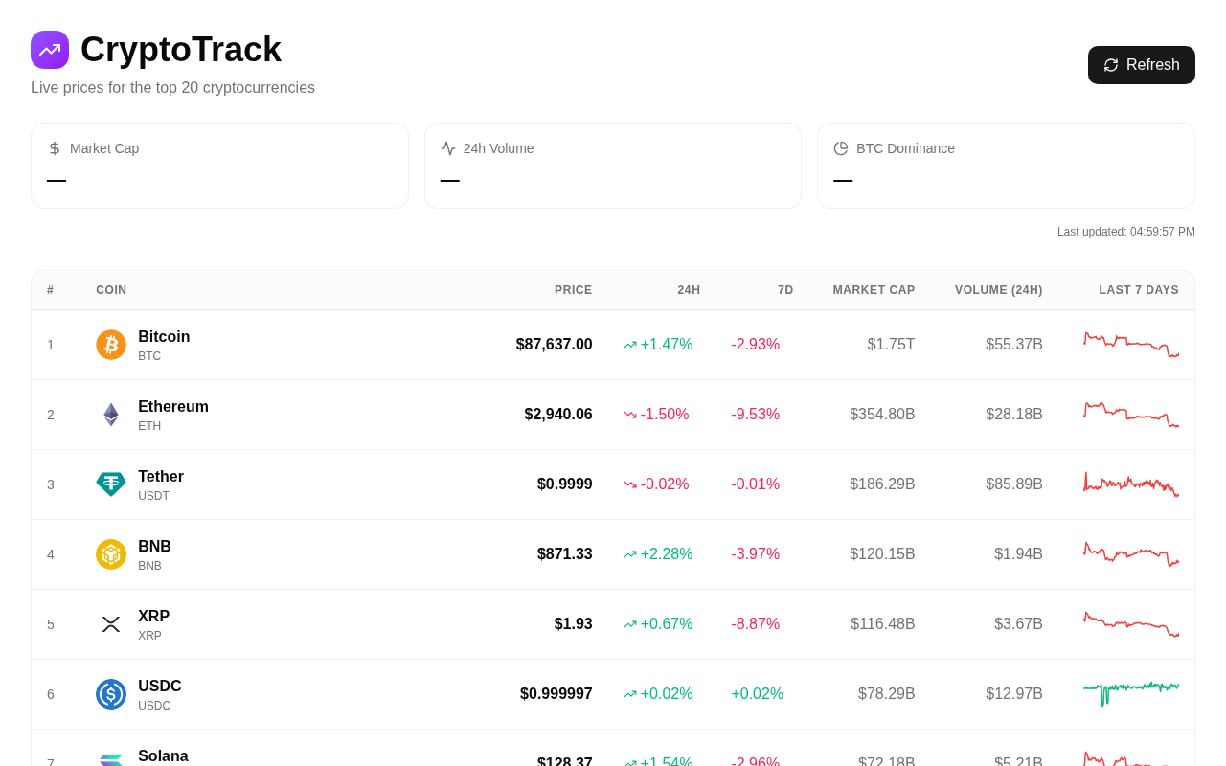Click Bitcoin's last 7 days sparkline chart
This screenshot has width=1226, height=766.
[1130, 345]
